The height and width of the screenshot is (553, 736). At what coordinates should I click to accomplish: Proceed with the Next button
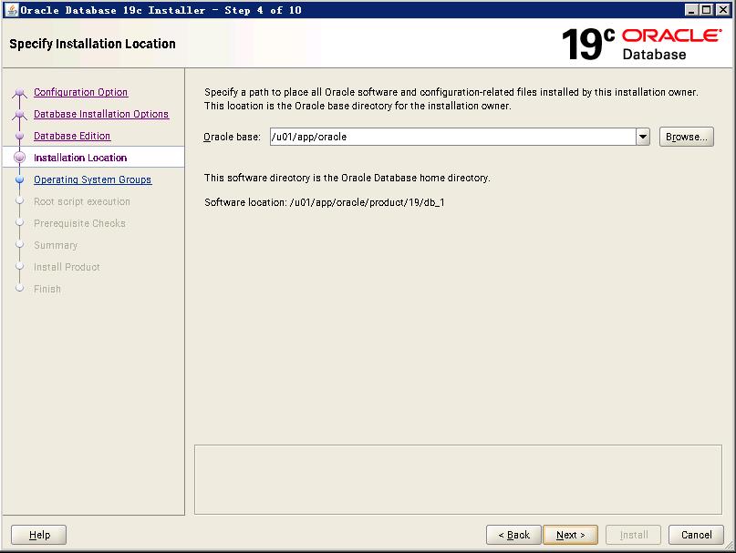point(570,535)
